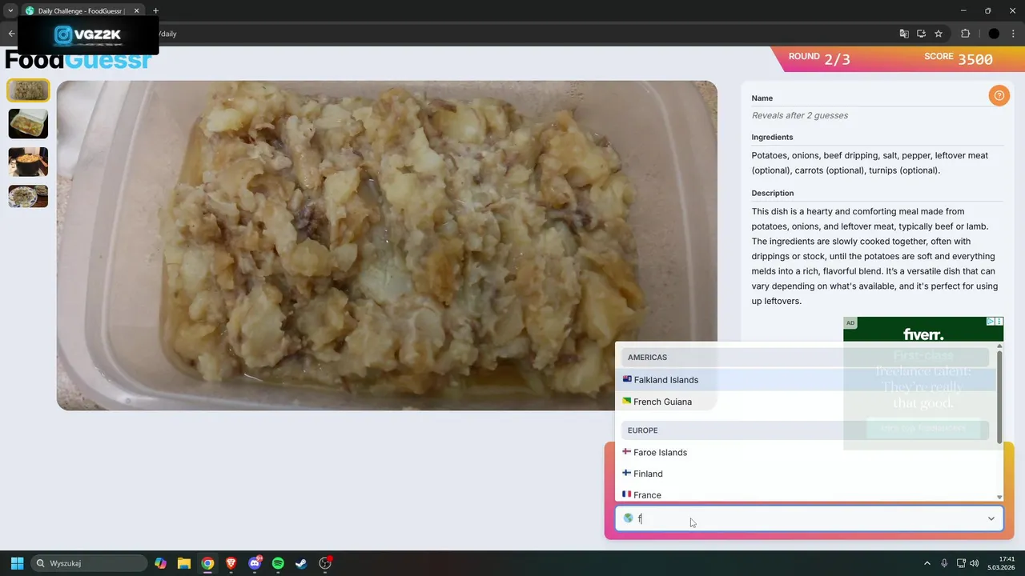Open File Explorer from the taskbar

tap(184, 563)
